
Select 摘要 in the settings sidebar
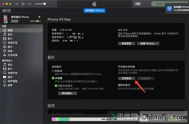(x=22, y=30)
